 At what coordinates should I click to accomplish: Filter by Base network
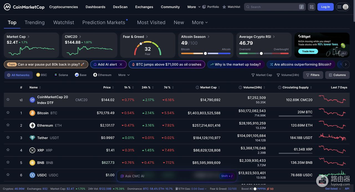tap(81, 75)
